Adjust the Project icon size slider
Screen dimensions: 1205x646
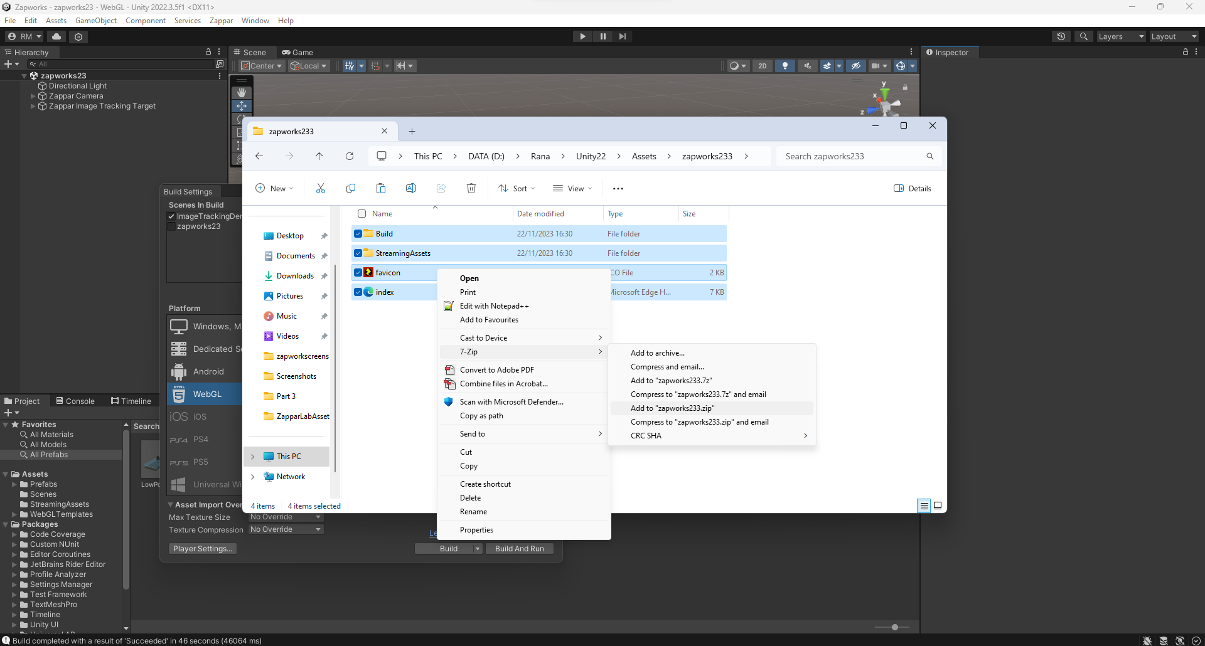click(894, 627)
